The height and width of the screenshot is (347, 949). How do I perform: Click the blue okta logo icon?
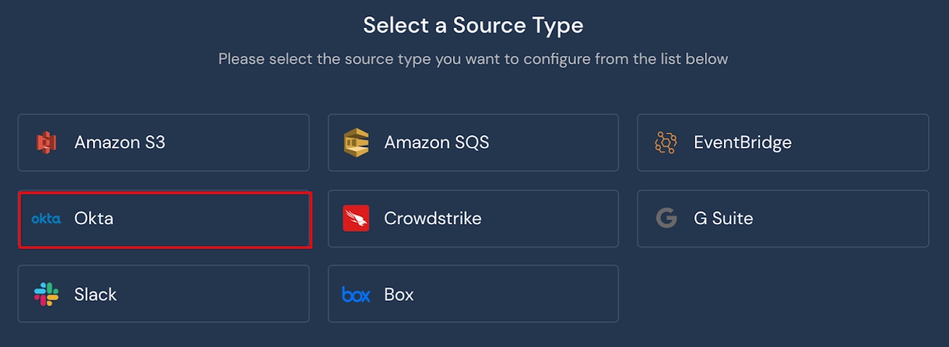46,218
